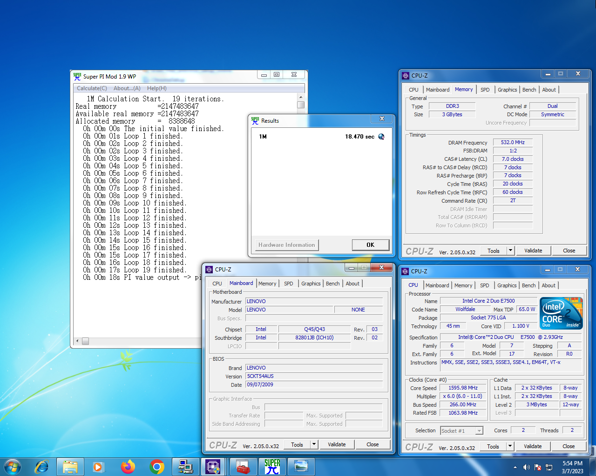
Task: Click the Channel # value Dual
Action: (x=553, y=106)
